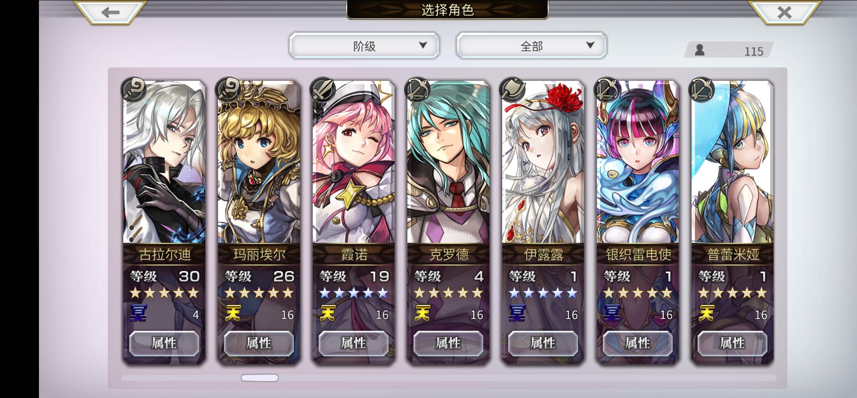
Task: Click the 冥 attribute icon on 古拉尔迪 card
Action: pos(138,313)
